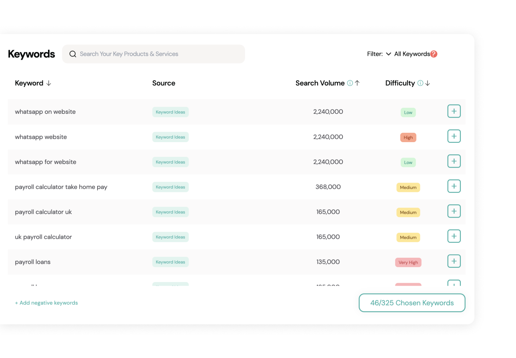Click Add negative keywords link

click(x=46, y=303)
